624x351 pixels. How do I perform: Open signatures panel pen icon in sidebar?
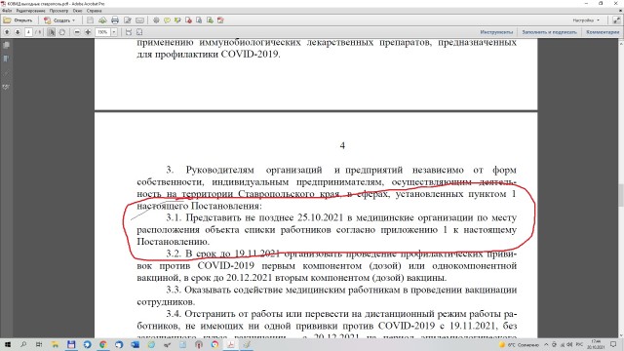click(6, 87)
